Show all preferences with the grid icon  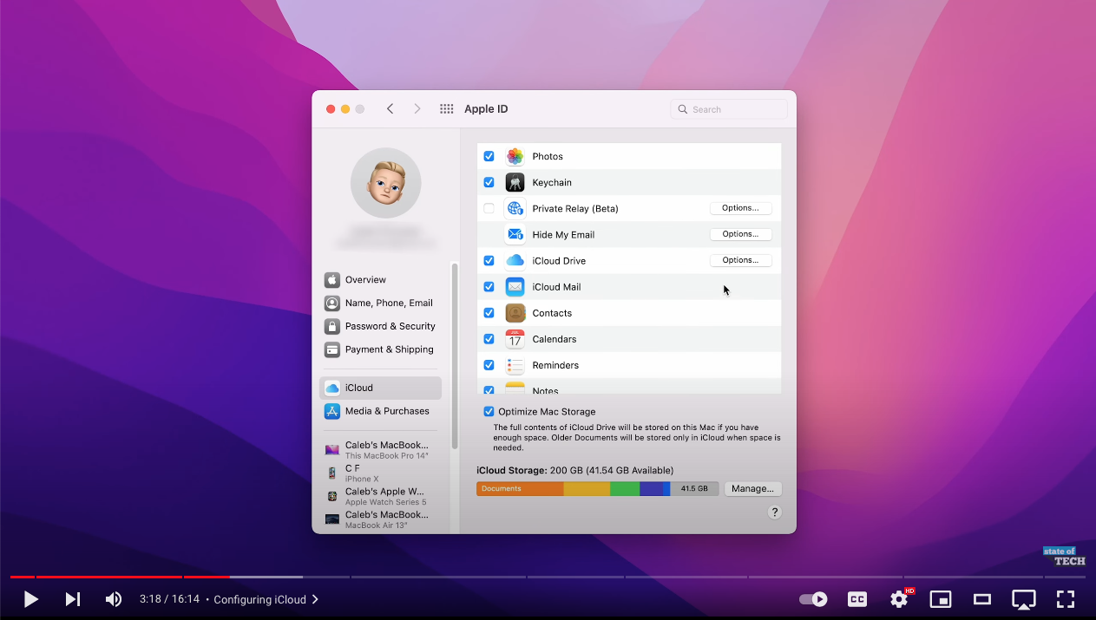point(447,109)
